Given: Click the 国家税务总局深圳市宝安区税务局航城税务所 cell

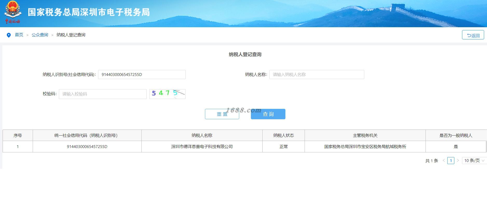Looking at the screenshot, I should pyautogui.click(x=365, y=146).
